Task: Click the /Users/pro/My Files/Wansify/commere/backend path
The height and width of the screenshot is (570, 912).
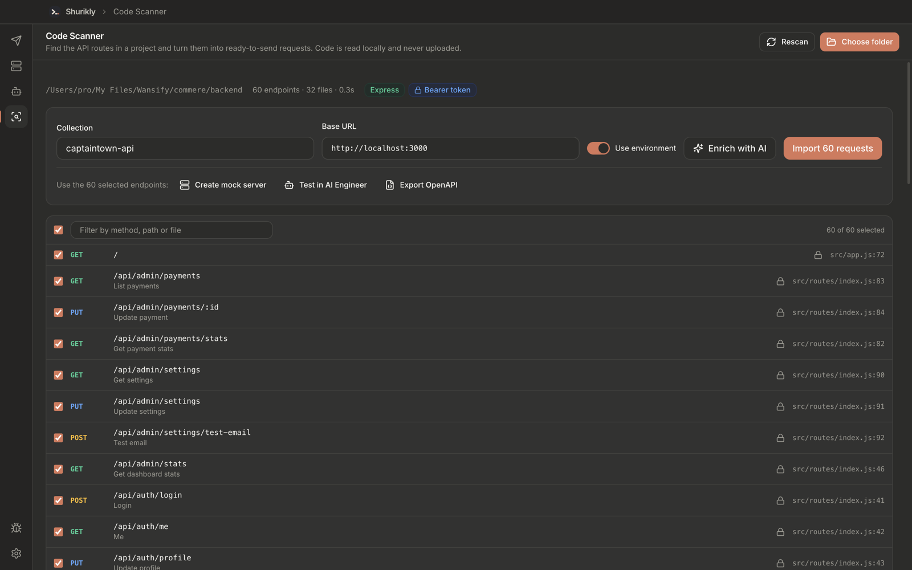Action: point(144,90)
